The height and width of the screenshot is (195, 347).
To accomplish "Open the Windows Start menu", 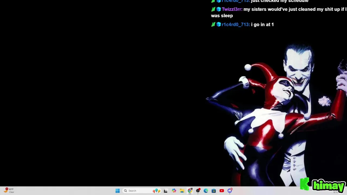I will point(117,191).
